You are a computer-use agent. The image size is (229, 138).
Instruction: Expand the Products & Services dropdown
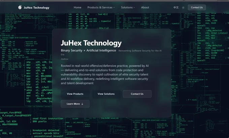click(x=101, y=7)
